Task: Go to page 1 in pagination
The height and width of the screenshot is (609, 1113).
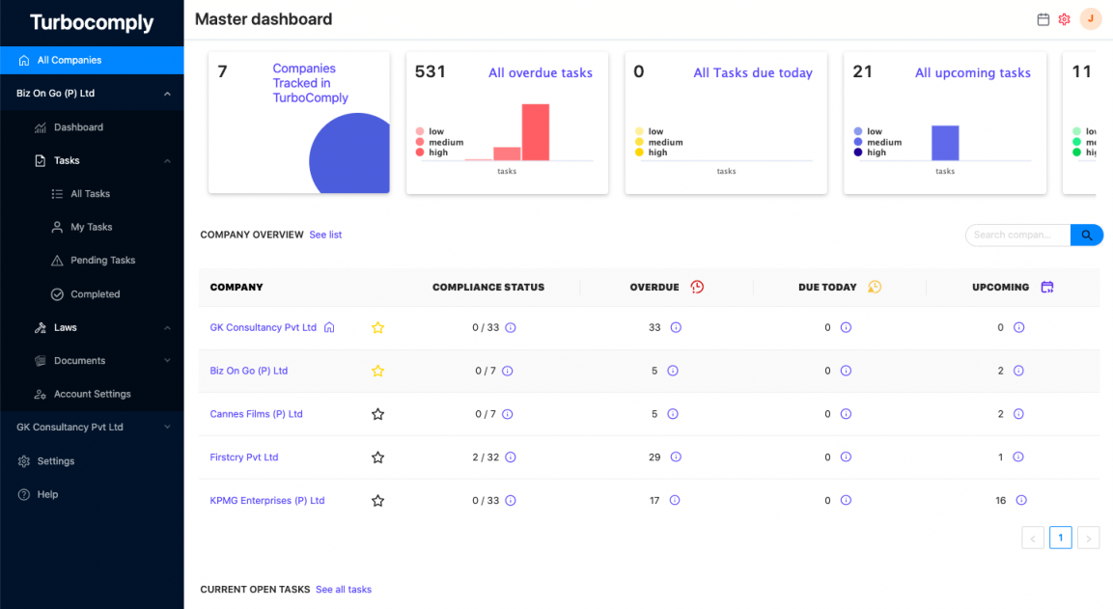Action: click(x=1061, y=538)
